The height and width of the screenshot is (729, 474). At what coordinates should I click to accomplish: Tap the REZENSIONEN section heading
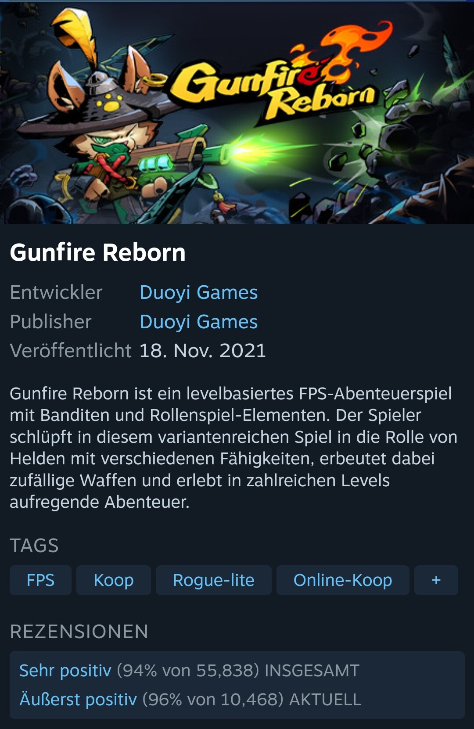(79, 632)
